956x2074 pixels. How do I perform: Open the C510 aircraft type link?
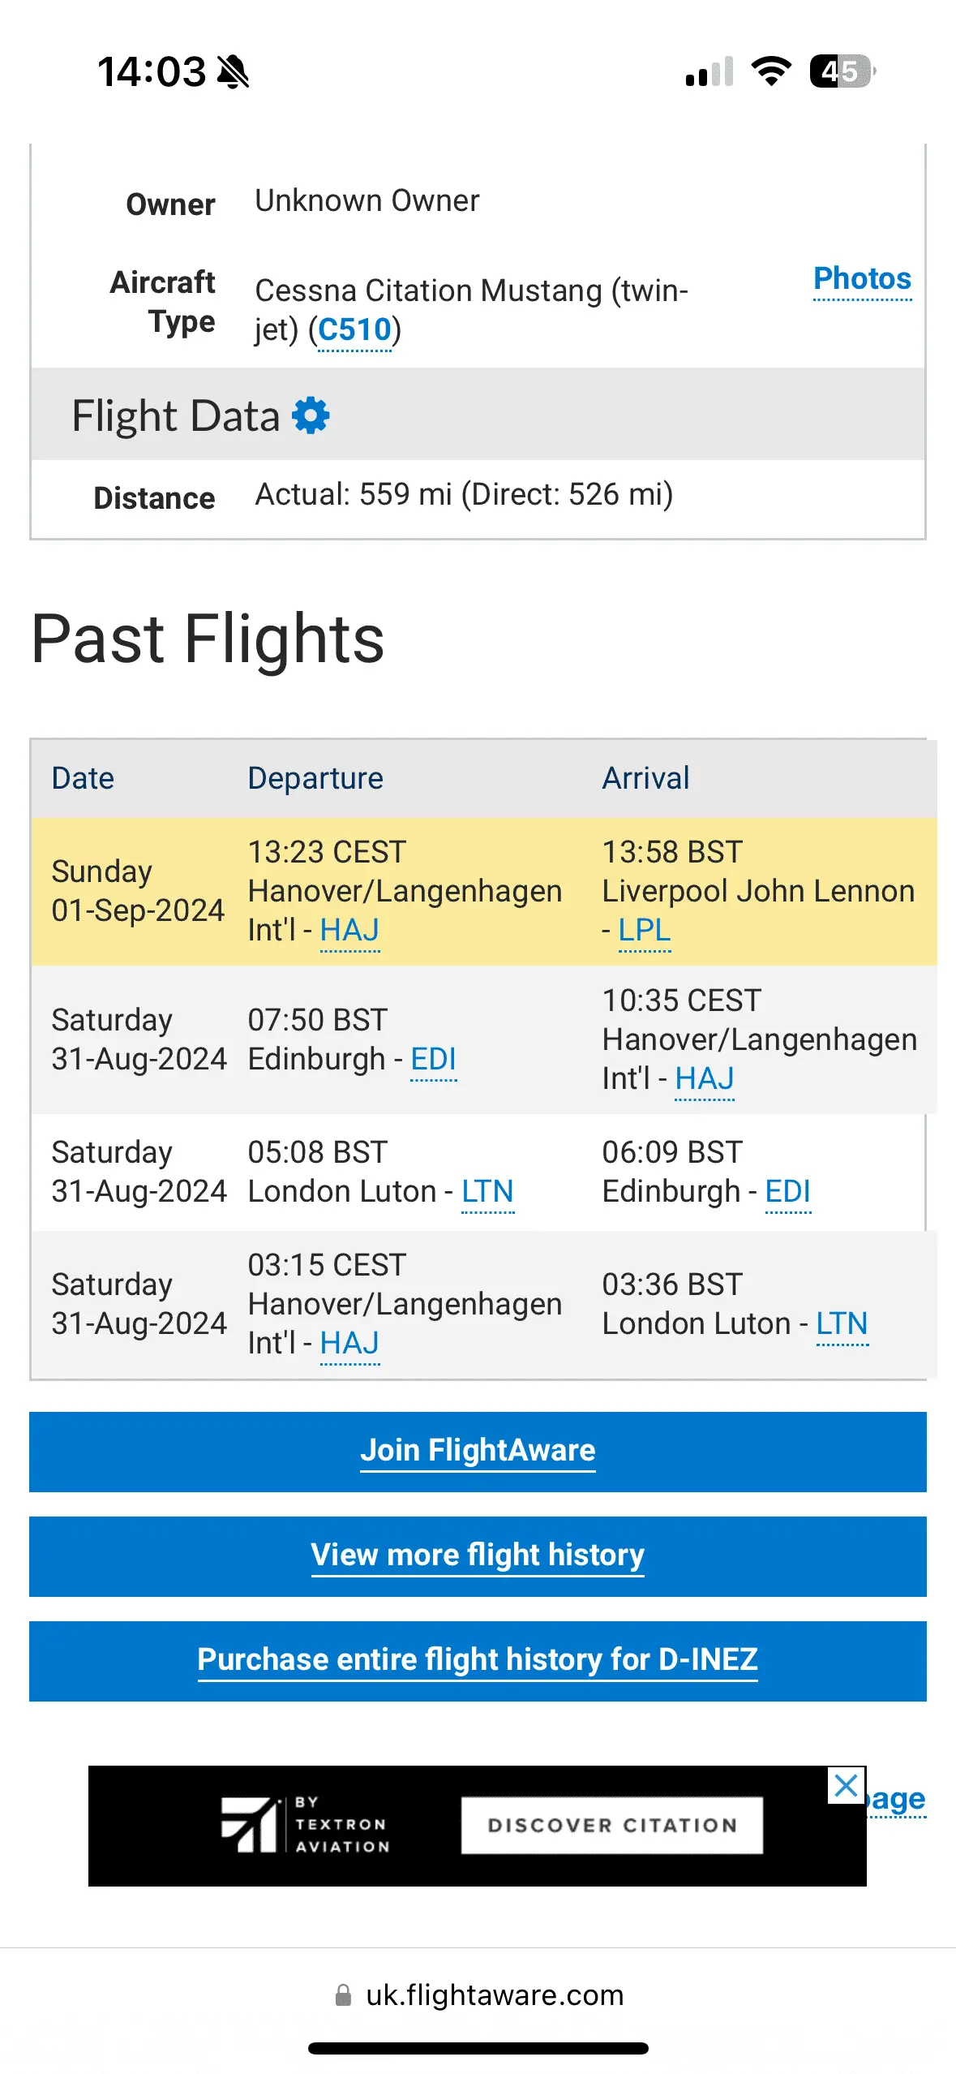coord(355,330)
